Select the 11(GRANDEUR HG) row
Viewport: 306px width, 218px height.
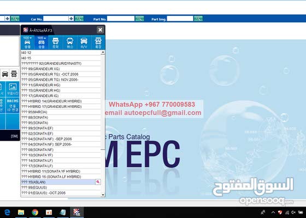61,85
